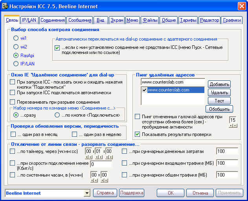
Task: Click the Обобщить button
Action: click(x=219, y=109)
